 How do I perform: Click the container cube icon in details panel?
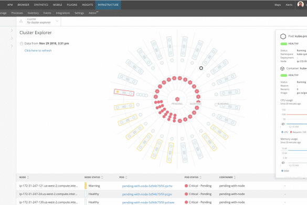click(282, 68)
